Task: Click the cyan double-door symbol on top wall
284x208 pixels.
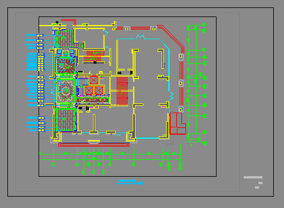Action: (x=140, y=37)
